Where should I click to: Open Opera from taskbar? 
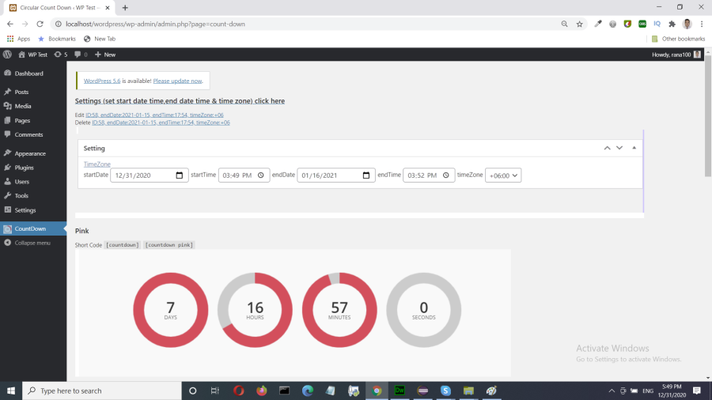[239, 391]
